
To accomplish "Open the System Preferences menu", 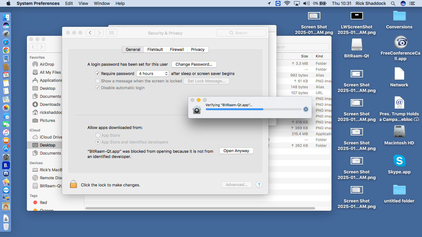I will [x=38, y=3].
